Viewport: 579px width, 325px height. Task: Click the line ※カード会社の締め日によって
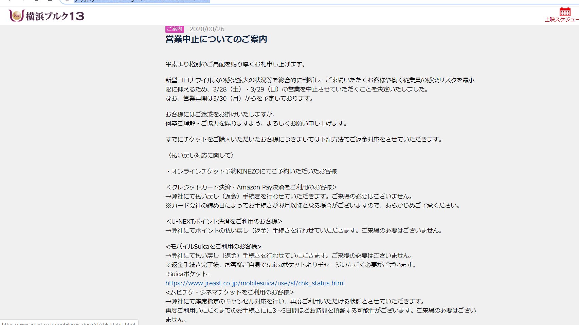click(313, 205)
